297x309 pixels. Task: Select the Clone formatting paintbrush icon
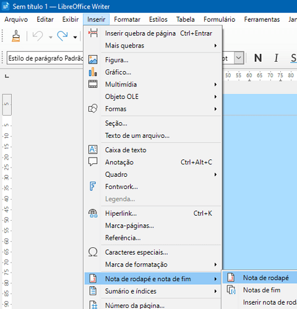16,36
